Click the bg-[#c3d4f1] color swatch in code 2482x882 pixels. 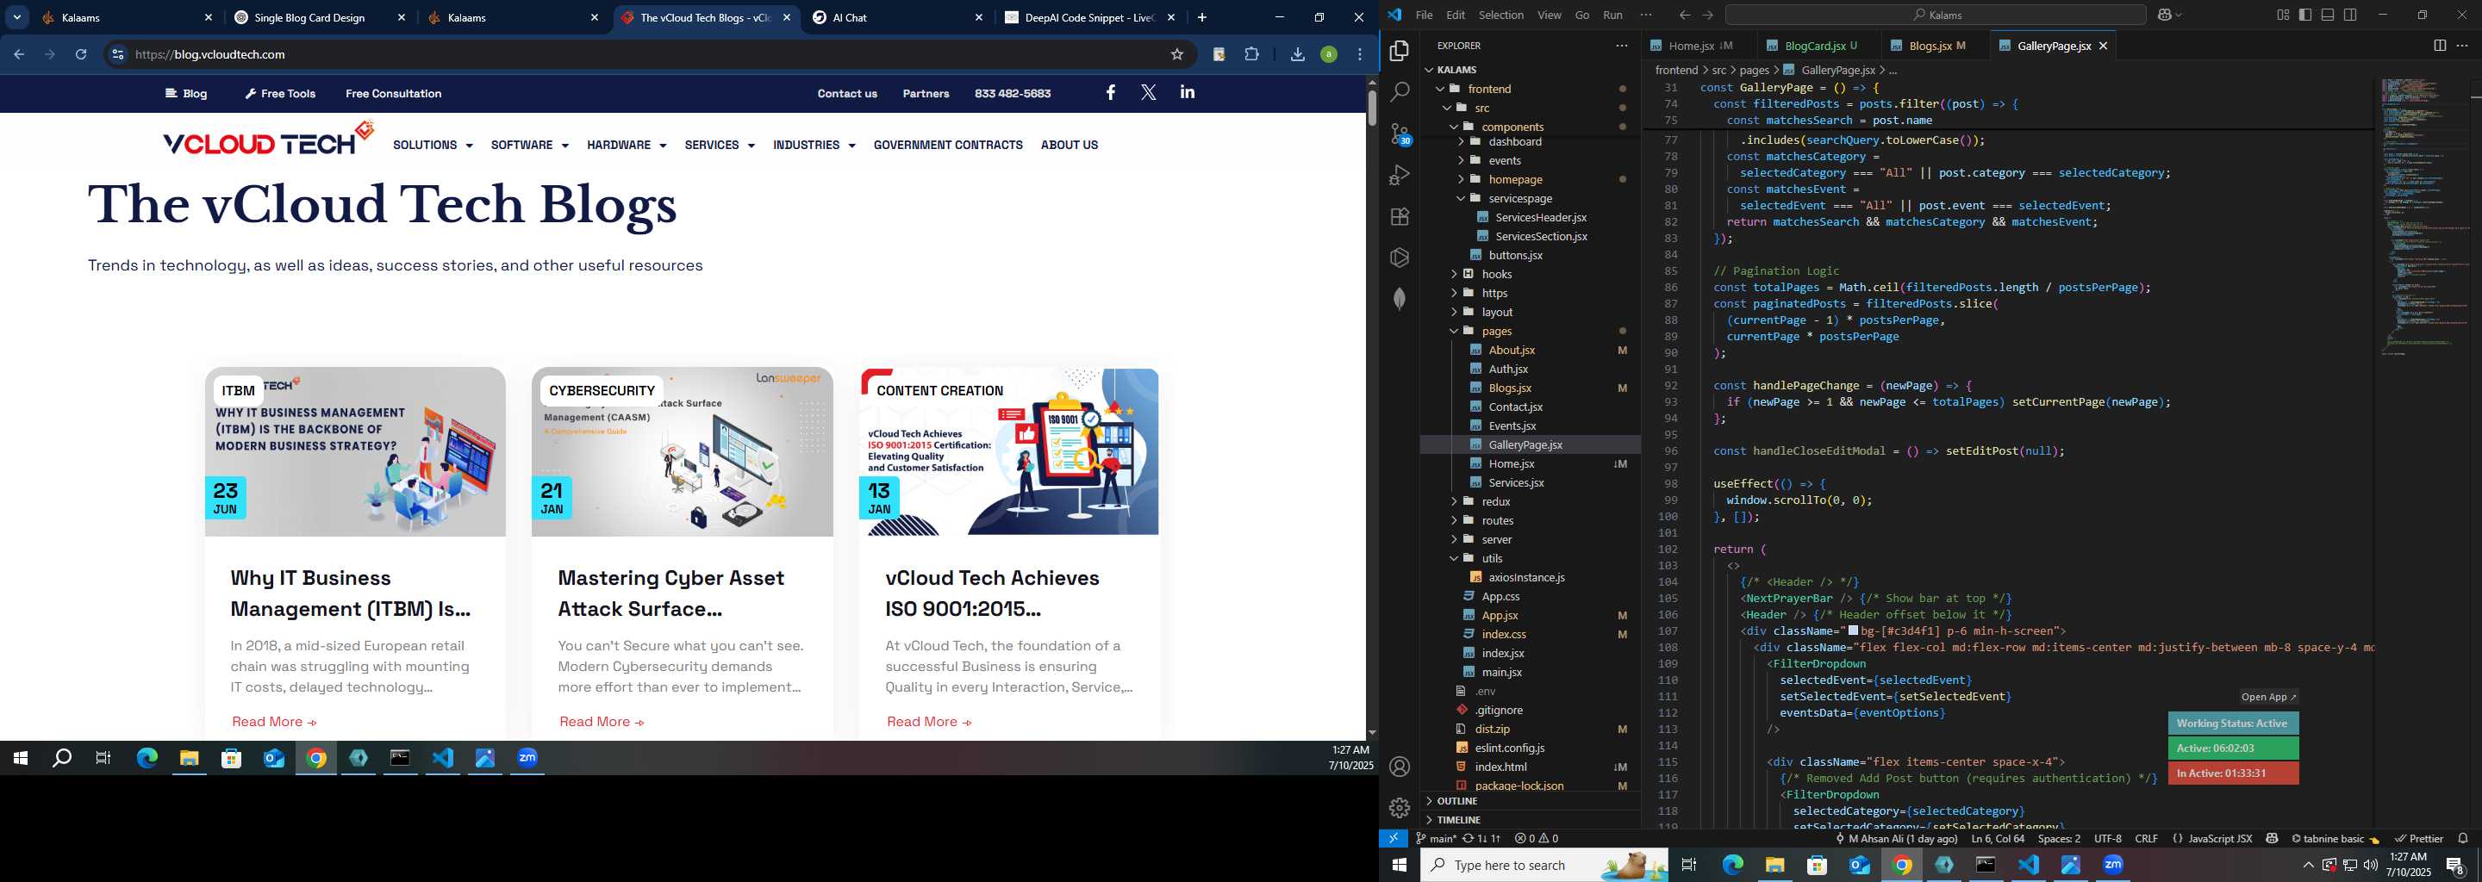(x=1852, y=630)
